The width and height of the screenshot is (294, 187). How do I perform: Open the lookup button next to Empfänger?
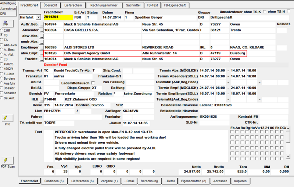pos(41,48)
